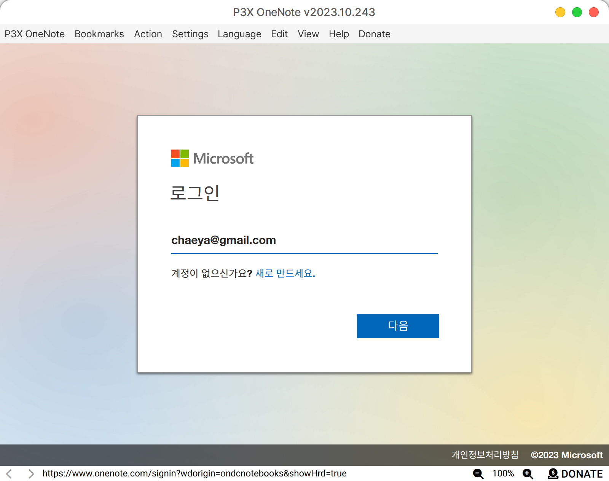Zoom out with the minus magnifier icon
The image size is (609, 481).
coord(478,474)
